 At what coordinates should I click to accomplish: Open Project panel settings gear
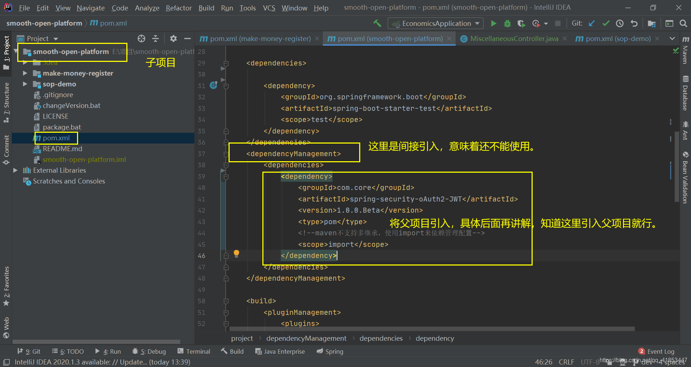[x=173, y=38]
